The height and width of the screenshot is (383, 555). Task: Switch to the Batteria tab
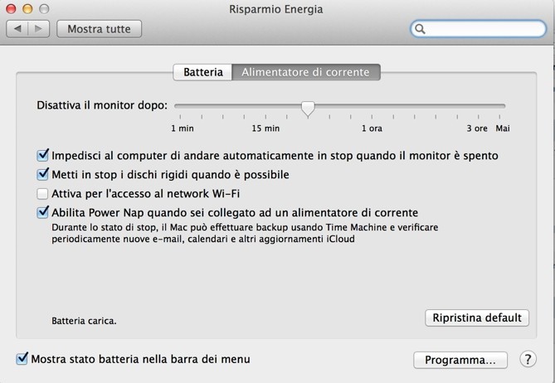click(202, 72)
